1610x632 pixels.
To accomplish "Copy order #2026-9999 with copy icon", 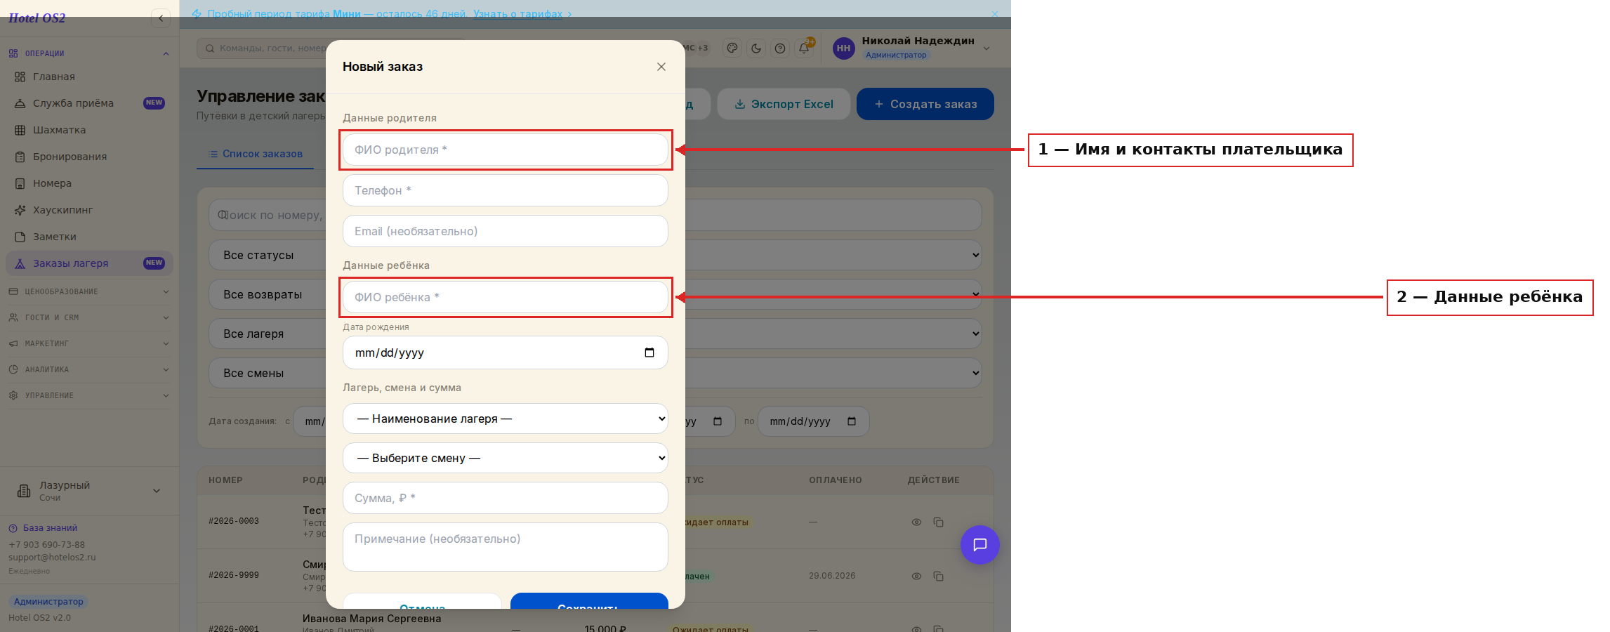I will 938,576.
